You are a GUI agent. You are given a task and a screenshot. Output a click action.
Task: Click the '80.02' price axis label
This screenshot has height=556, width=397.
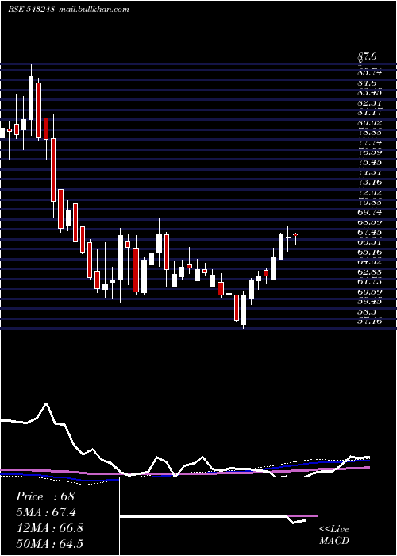tap(370, 123)
